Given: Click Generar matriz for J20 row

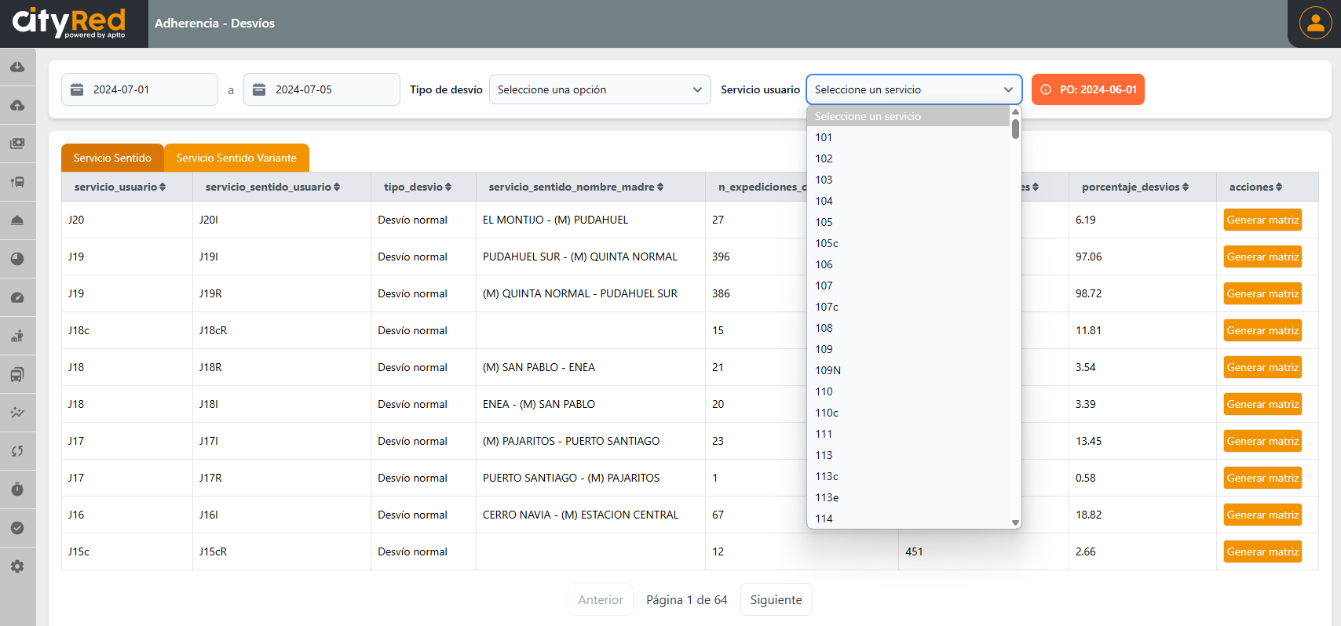Looking at the screenshot, I should coord(1262,220).
